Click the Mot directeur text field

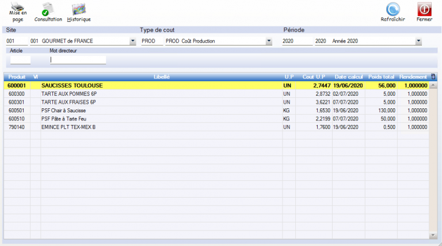tap(78, 59)
